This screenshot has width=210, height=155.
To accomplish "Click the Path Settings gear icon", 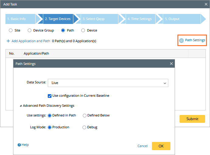I will tap(181, 40).
